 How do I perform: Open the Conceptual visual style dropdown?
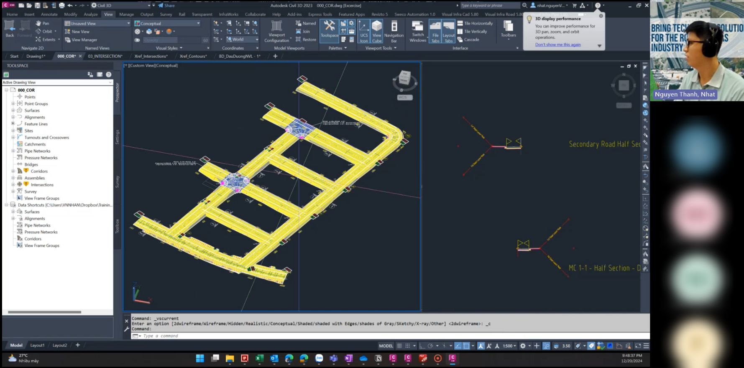pos(167,23)
